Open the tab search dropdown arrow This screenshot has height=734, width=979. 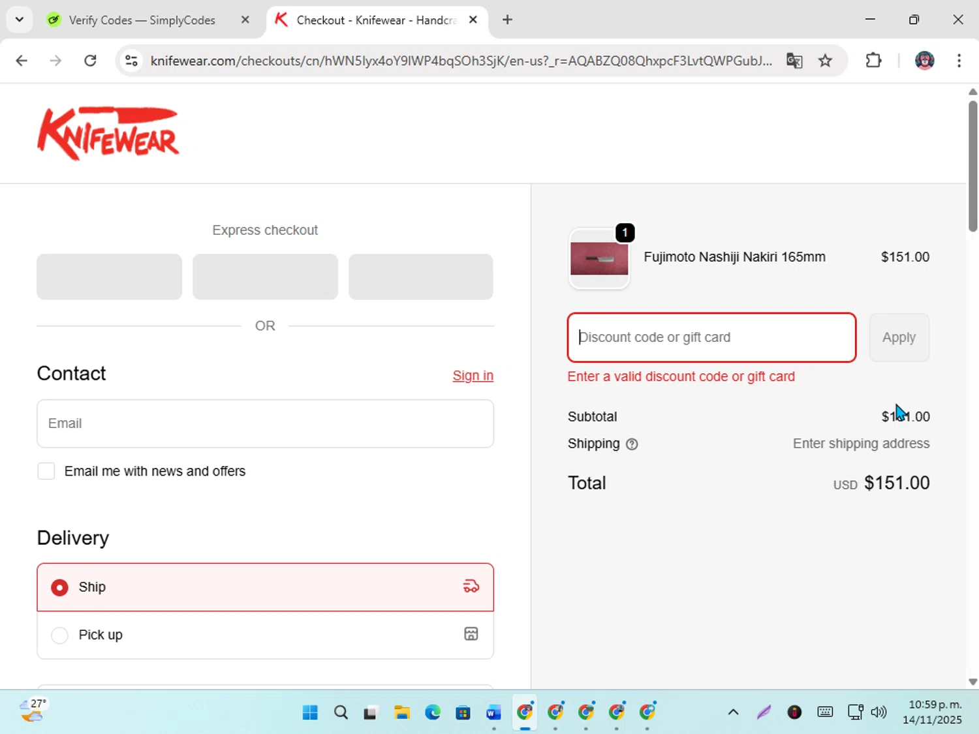[20, 20]
